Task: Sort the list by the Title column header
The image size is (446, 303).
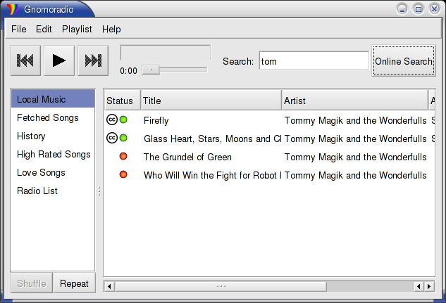Action: pyautogui.click(x=211, y=101)
